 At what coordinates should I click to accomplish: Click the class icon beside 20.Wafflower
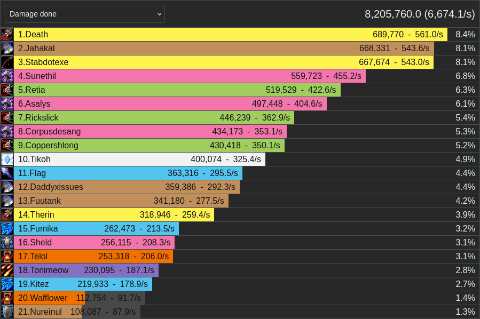(x=7, y=298)
